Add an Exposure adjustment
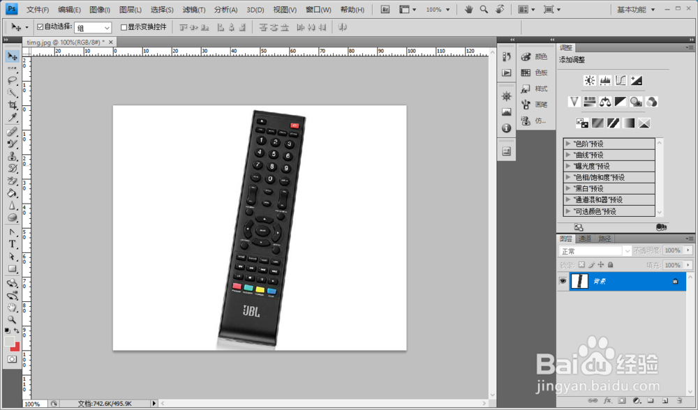The height and width of the screenshot is (410, 698). pos(636,80)
